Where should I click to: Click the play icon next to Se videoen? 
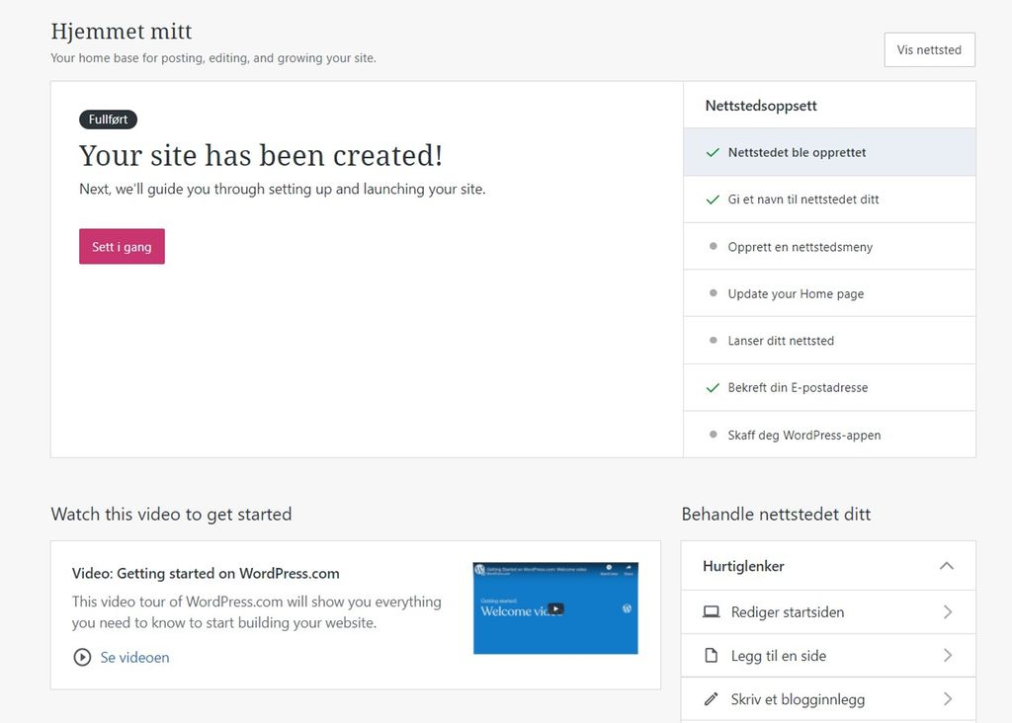(x=82, y=657)
